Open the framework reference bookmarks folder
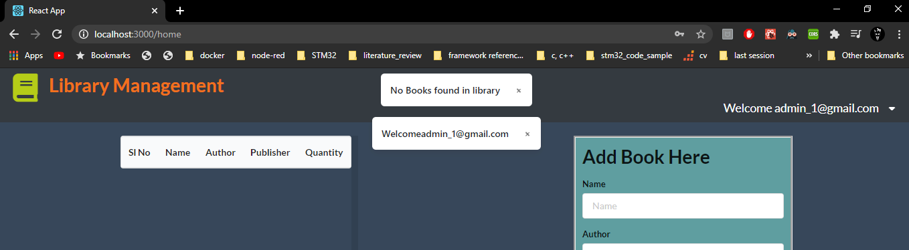 click(x=479, y=55)
